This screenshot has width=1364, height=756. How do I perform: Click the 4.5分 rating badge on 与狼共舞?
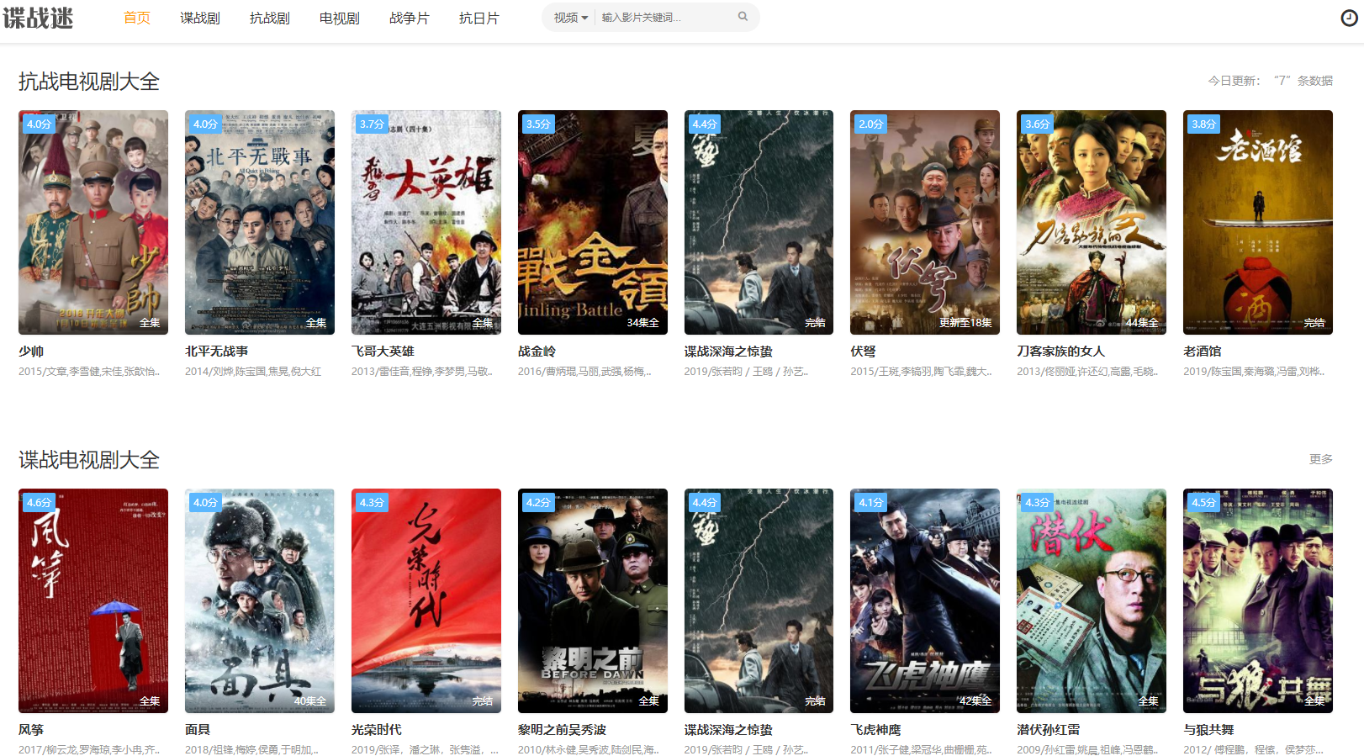1203,502
